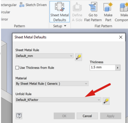
Task: Open the dialog help icon
Action: tap(19, 116)
